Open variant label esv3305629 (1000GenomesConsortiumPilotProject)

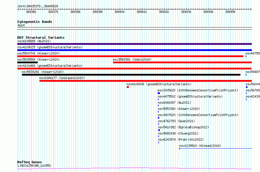coord(198,90)
